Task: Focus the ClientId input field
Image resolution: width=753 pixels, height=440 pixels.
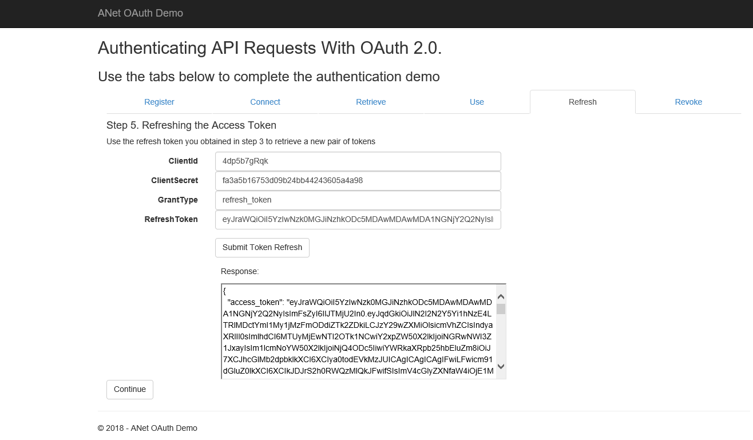Action: (x=358, y=161)
